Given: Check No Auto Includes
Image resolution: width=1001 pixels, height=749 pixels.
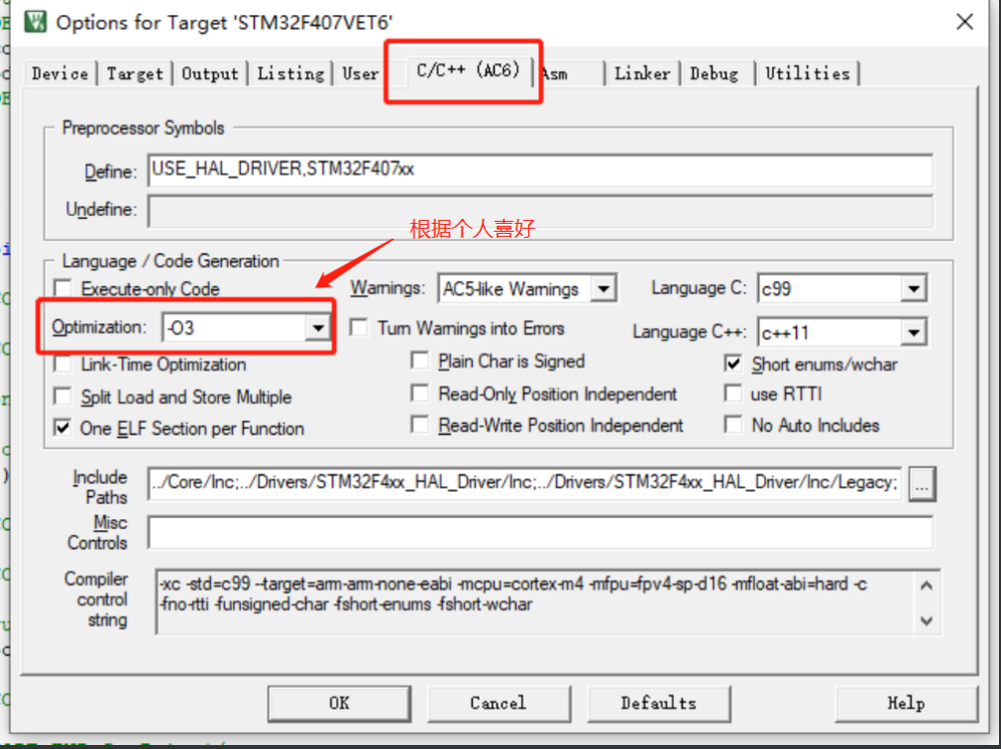Looking at the screenshot, I should pos(733,424).
